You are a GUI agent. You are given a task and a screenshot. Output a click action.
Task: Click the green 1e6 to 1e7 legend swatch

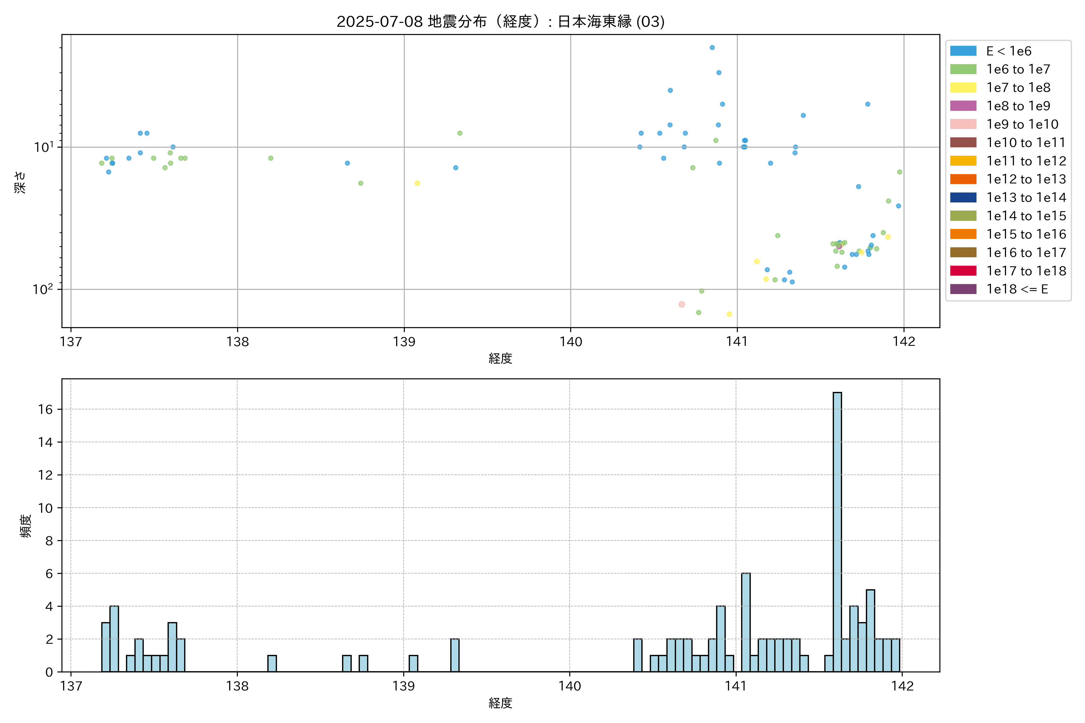point(963,69)
